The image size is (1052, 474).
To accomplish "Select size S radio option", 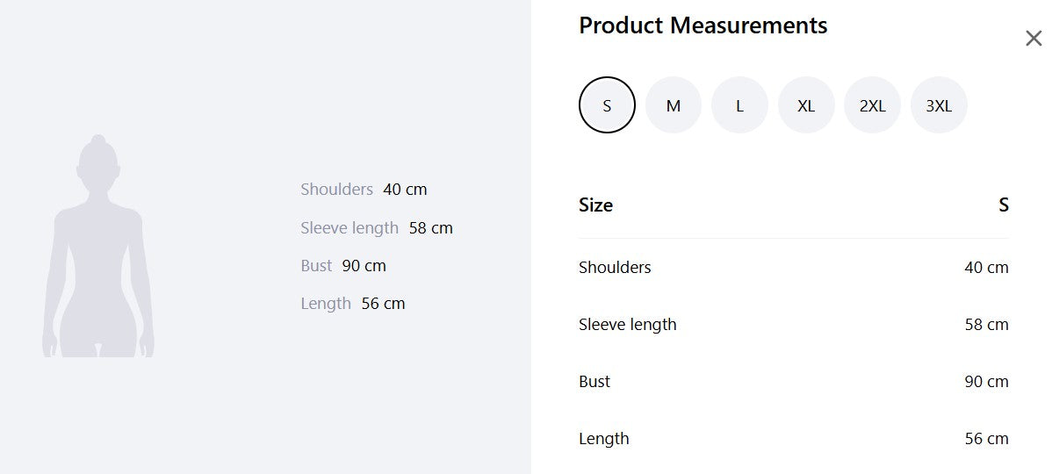I will [607, 105].
